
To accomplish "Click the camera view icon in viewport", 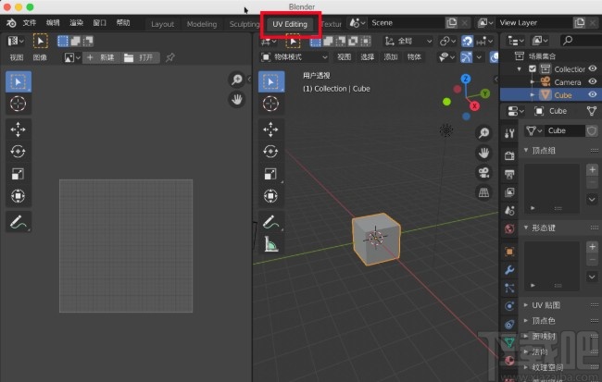I will (483, 173).
